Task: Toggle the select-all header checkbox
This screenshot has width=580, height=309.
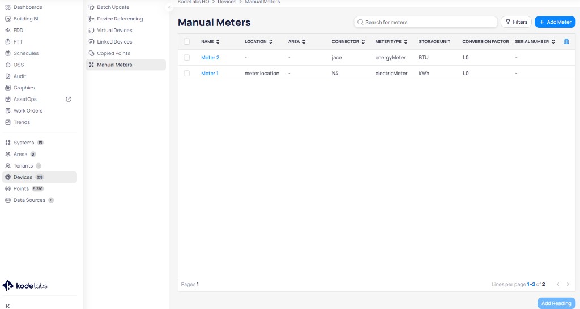Action: click(187, 42)
